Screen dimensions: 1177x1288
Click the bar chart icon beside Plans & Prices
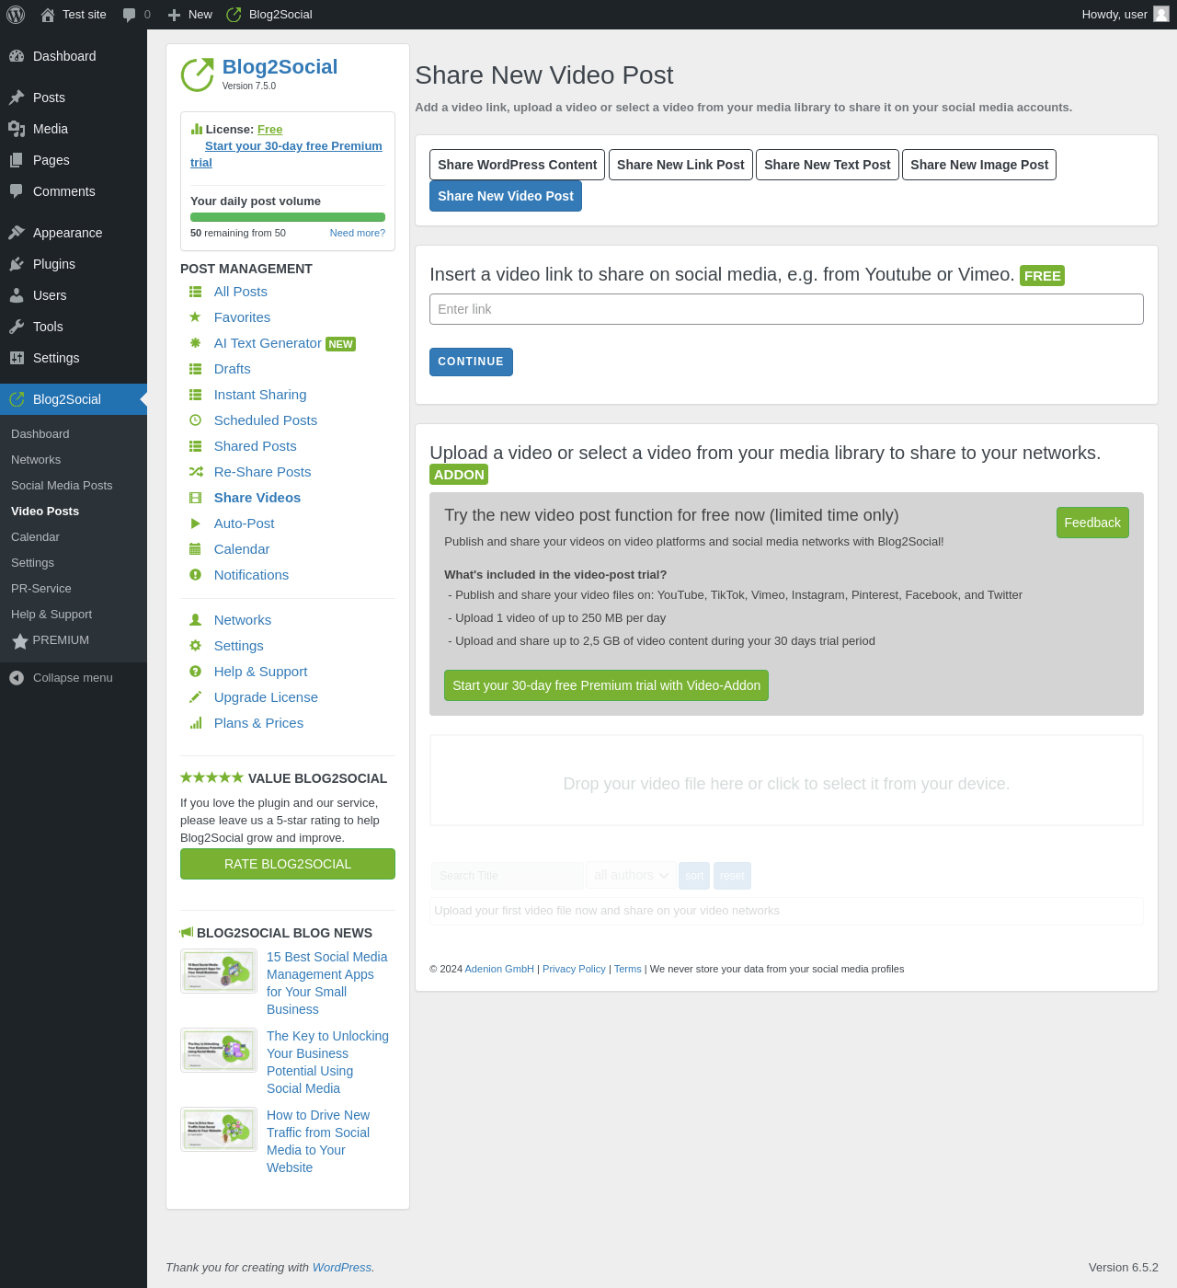pos(195,723)
